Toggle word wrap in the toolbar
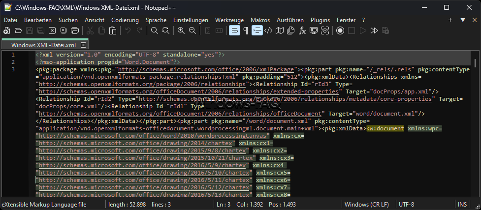 click(x=235, y=30)
